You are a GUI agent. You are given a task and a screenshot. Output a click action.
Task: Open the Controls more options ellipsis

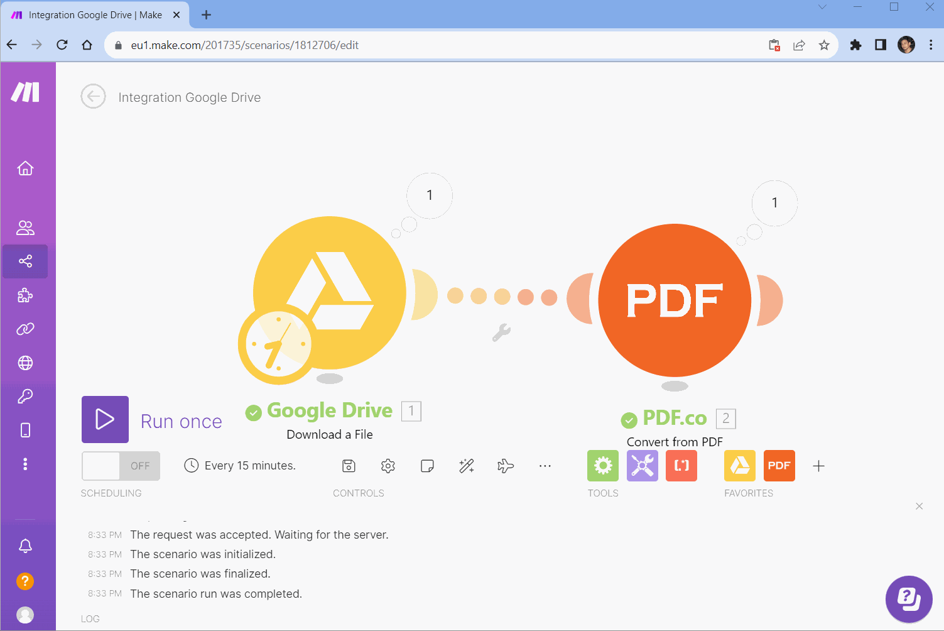click(x=545, y=466)
